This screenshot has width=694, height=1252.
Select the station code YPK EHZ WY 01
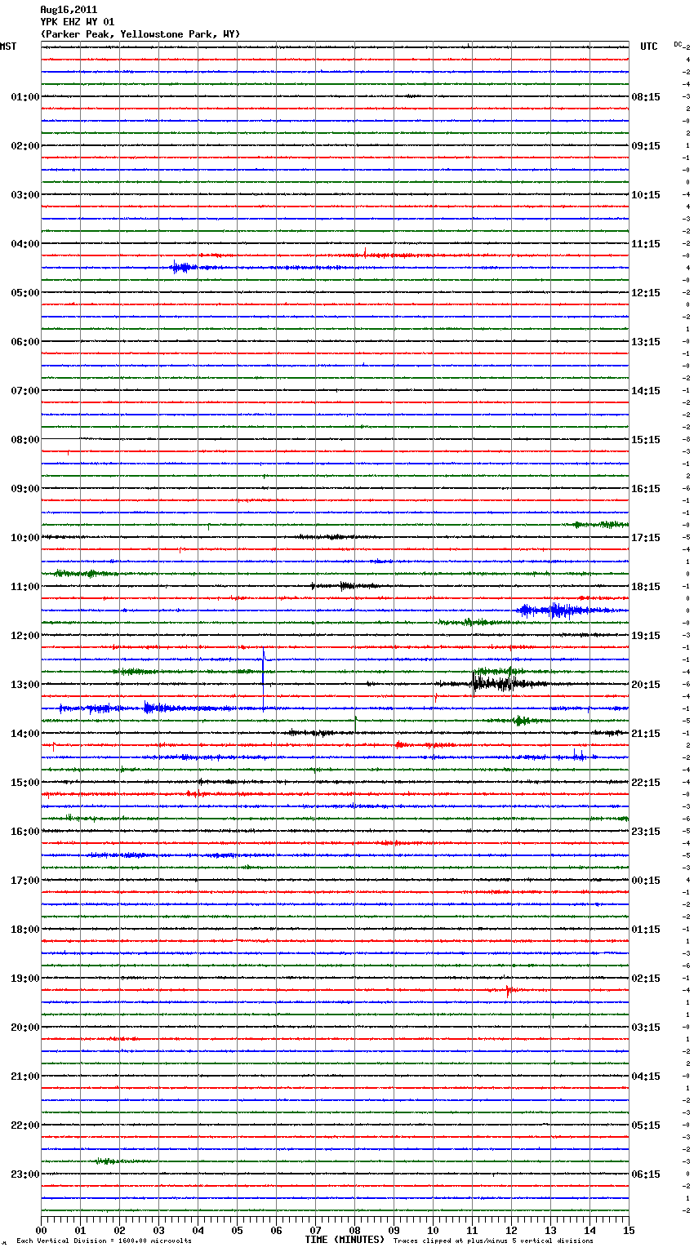pyautogui.click(x=78, y=22)
